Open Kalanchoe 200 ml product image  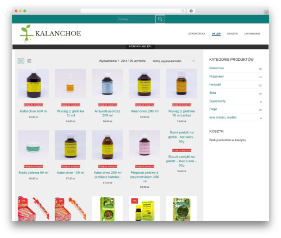[144, 83]
